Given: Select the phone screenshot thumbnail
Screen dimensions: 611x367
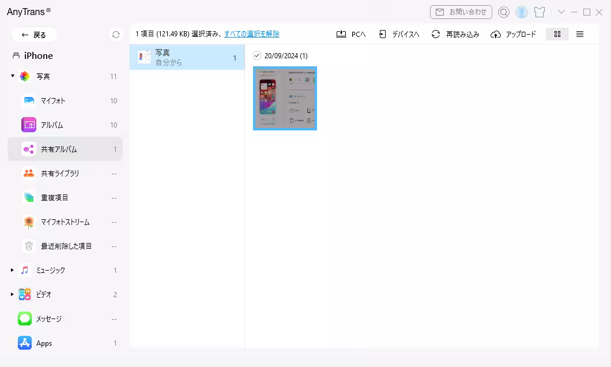Looking at the screenshot, I should (285, 98).
